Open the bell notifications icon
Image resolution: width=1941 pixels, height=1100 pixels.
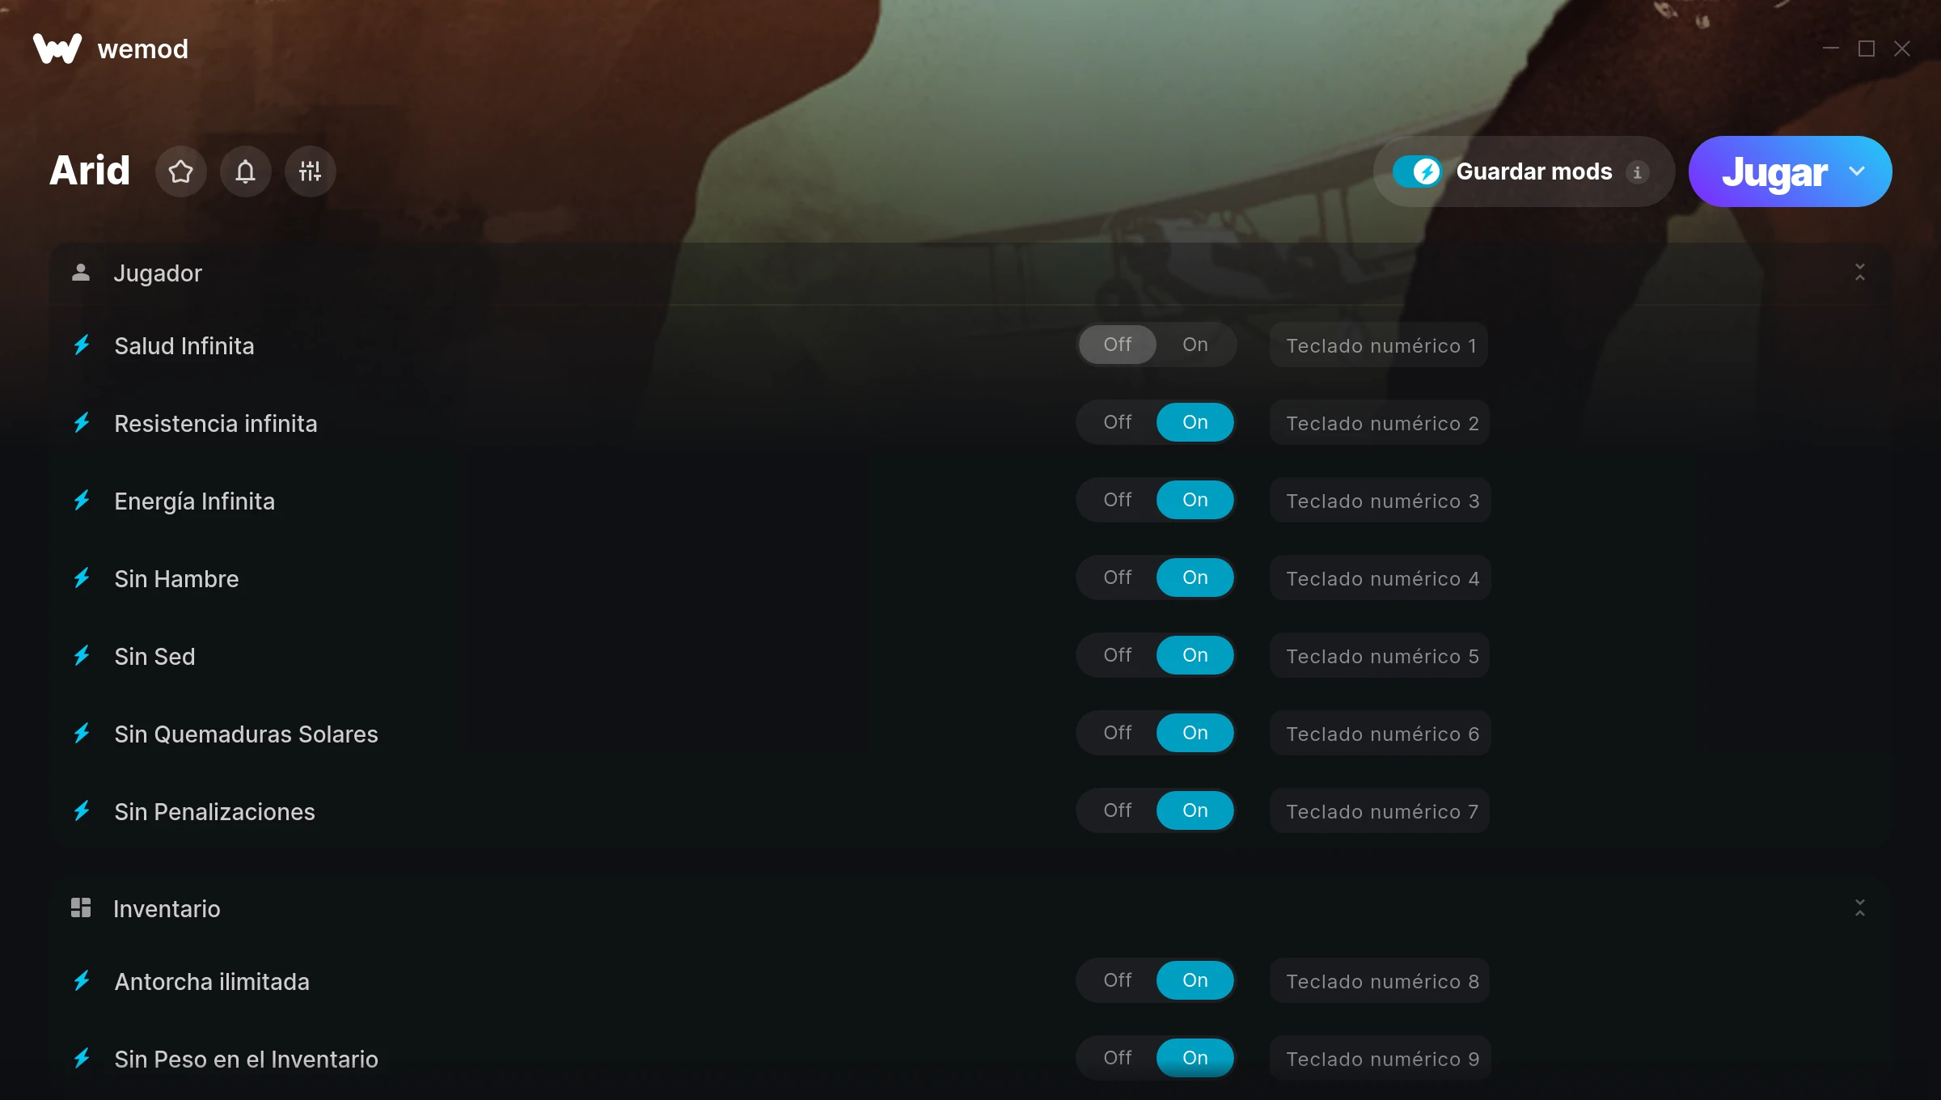pos(246,171)
